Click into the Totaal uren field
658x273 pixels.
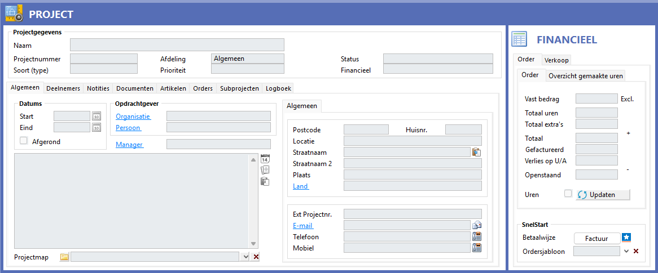point(596,113)
